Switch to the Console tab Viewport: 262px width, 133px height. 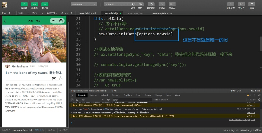(x=82, y=95)
